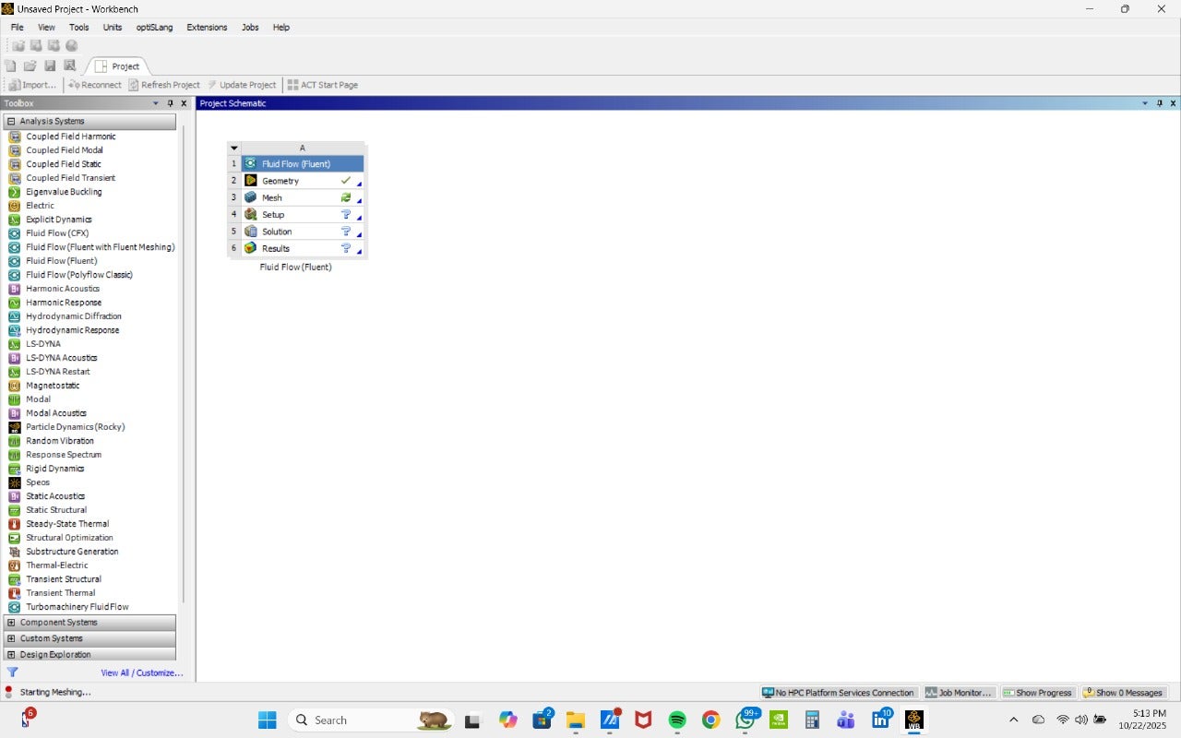Collapse the Analysis Systems group
Screen dimensions: 1181x738
[x=11, y=121]
